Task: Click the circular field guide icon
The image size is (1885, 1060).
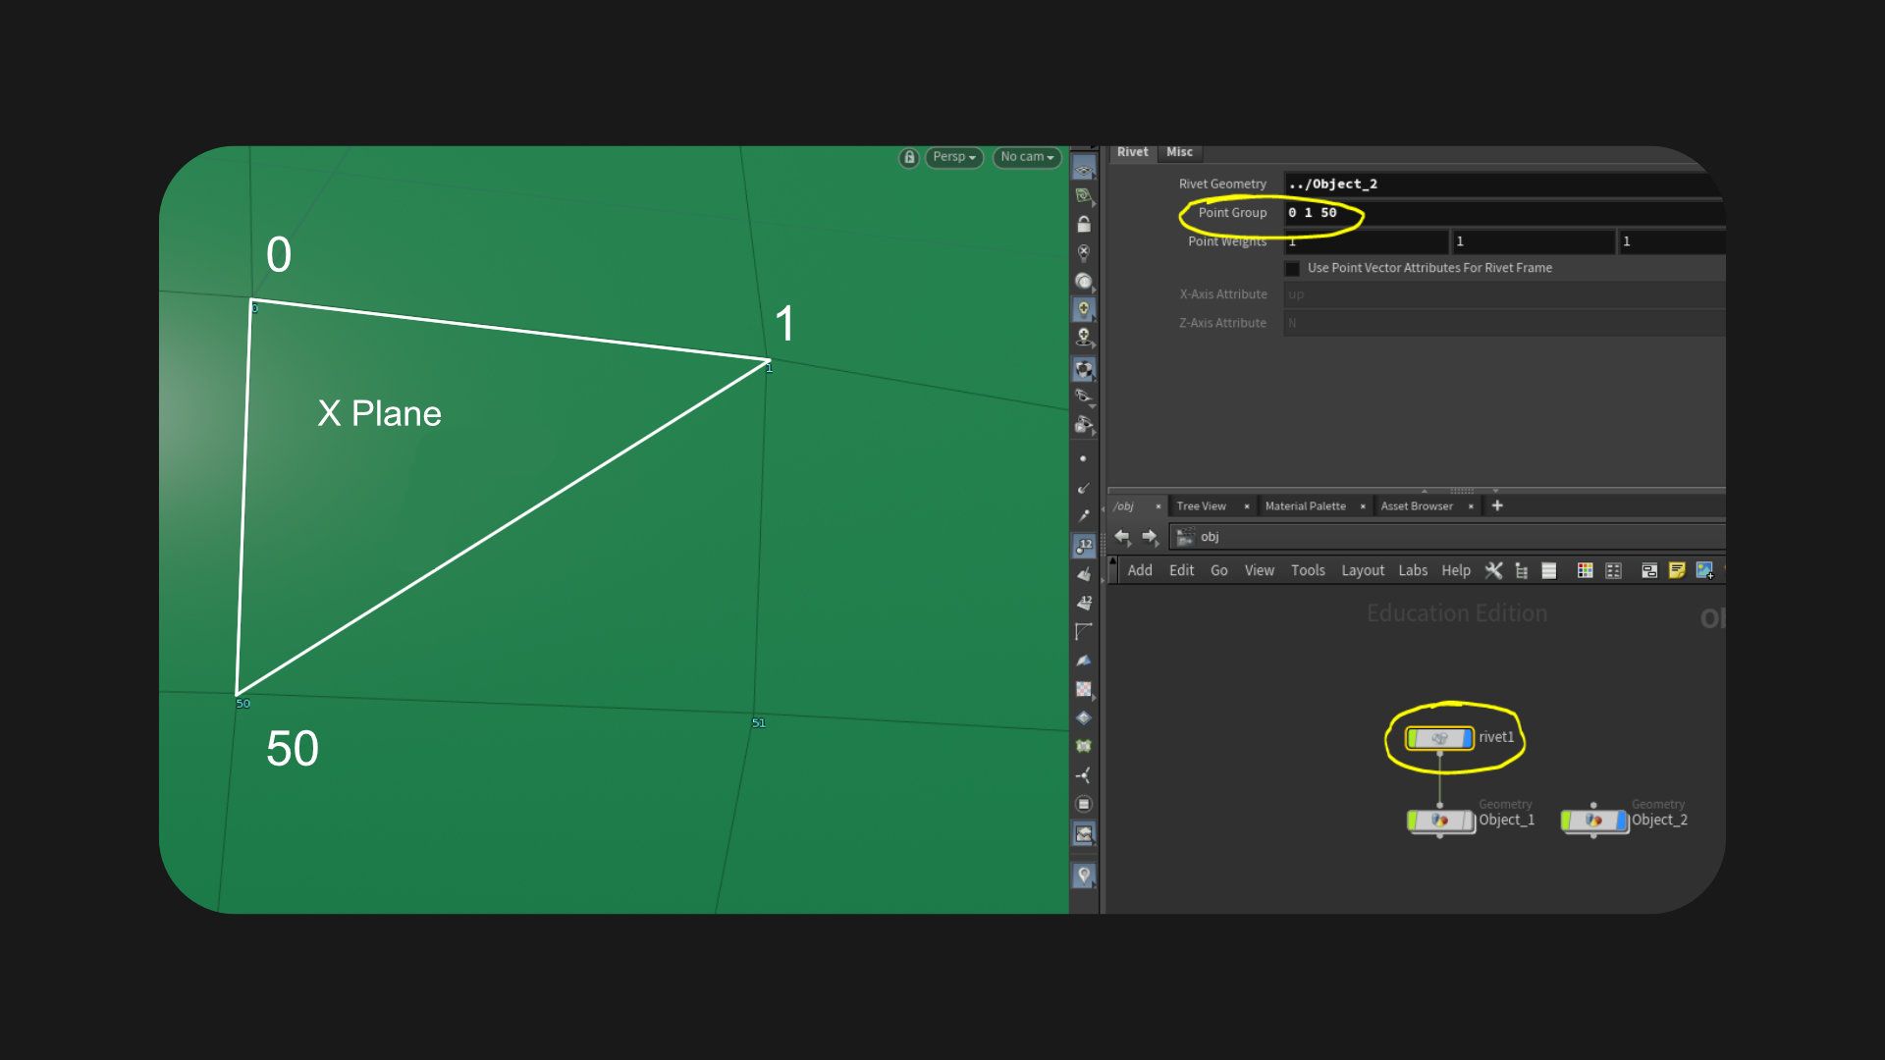Action: pyautogui.click(x=1084, y=804)
